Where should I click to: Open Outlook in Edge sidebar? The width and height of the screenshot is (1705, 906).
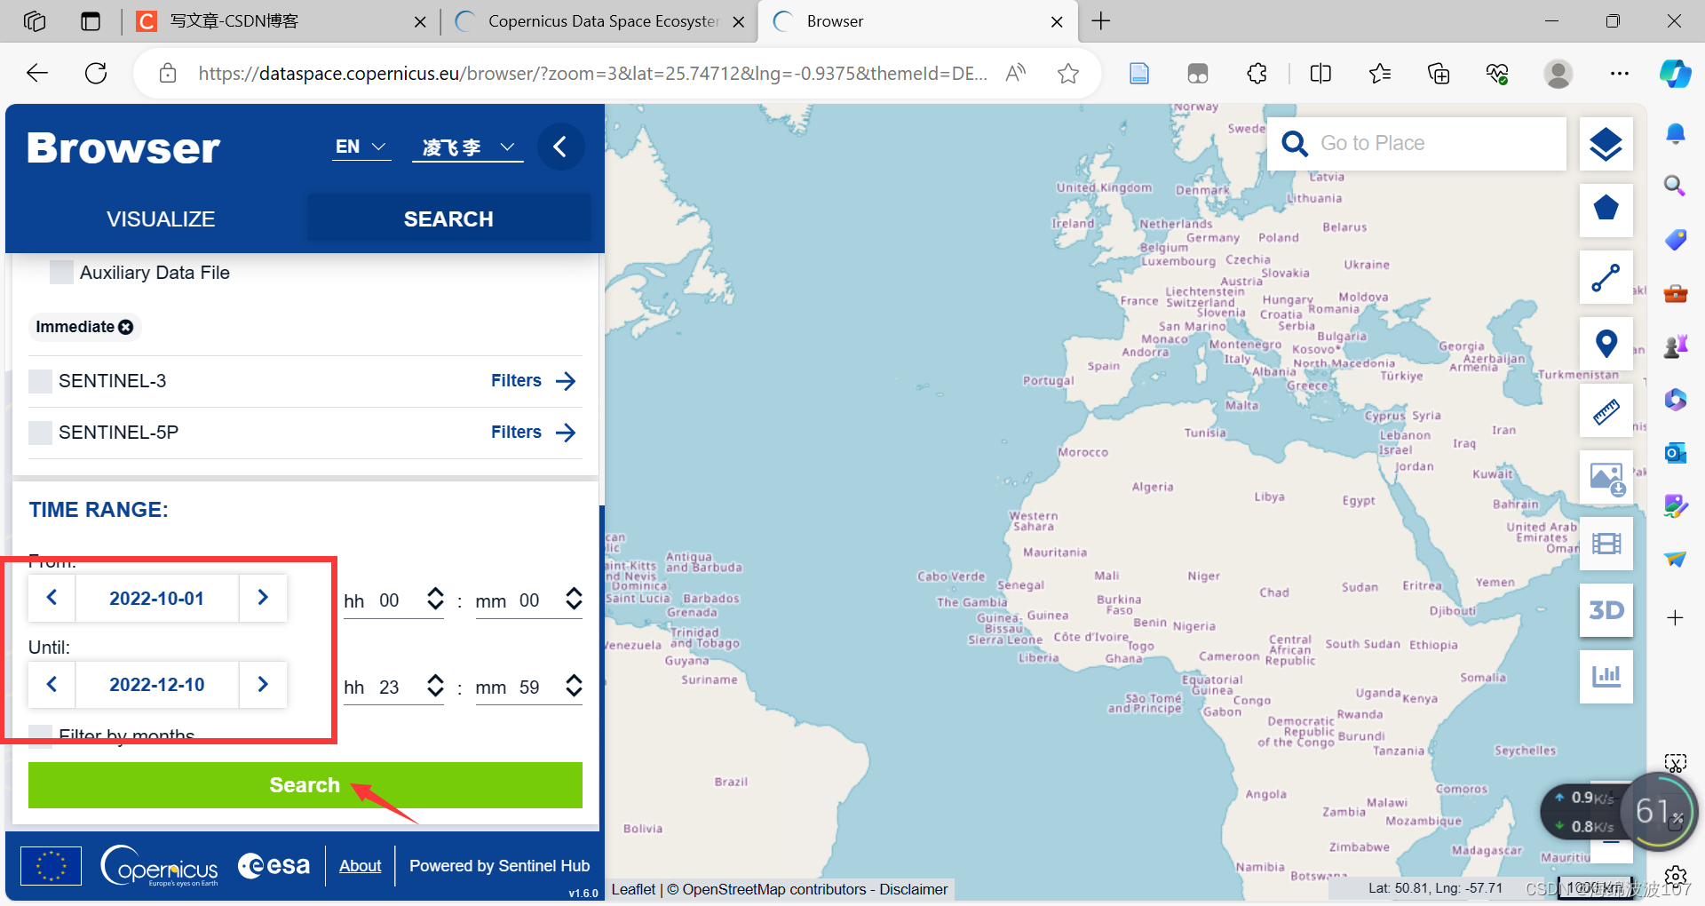(x=1675, y=453)
